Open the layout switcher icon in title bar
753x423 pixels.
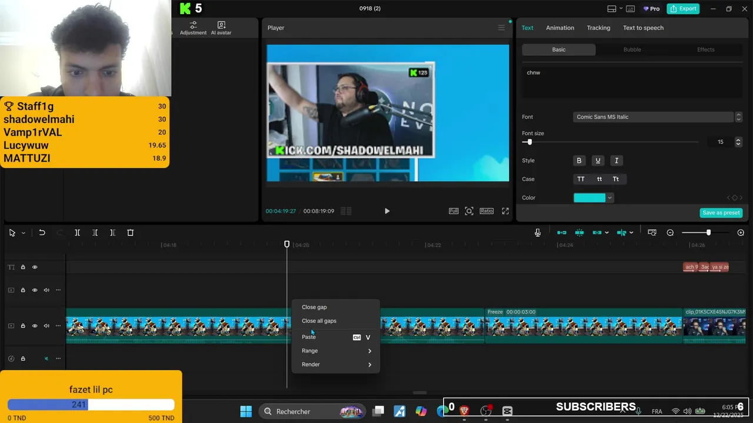click(x=612, y=9)
